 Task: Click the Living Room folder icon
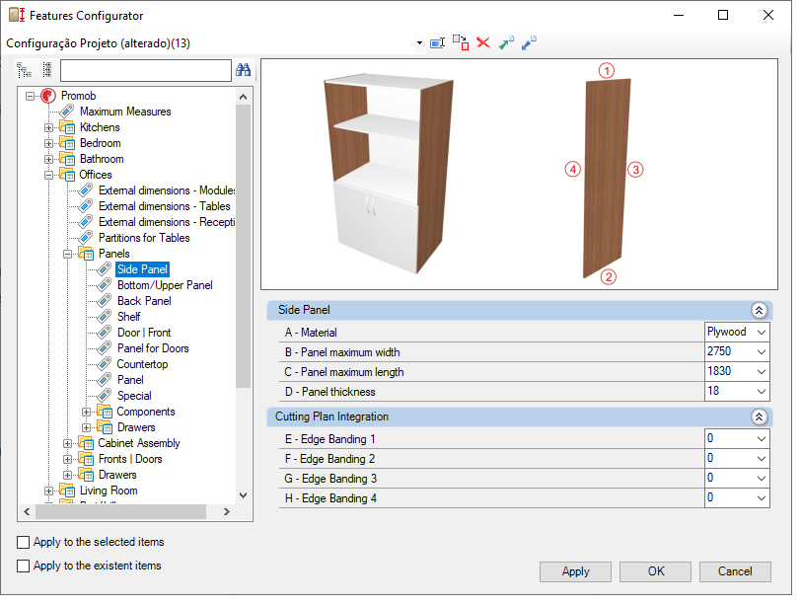67,491
